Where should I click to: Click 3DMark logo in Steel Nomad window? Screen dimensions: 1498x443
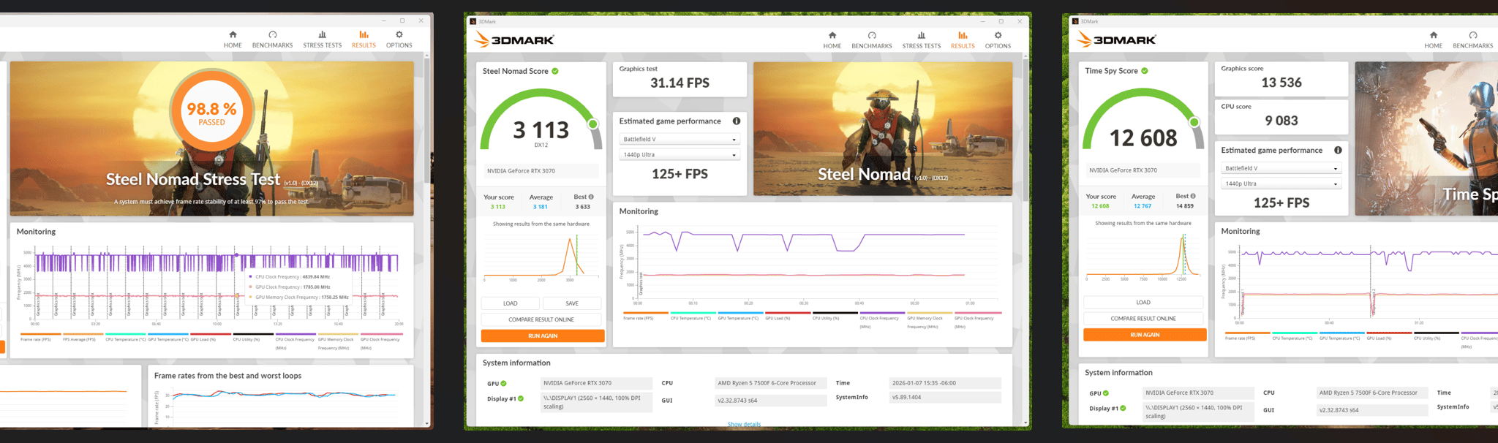[514, 39]
